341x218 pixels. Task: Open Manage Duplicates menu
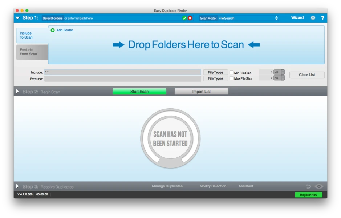pyautogui.click(x=167, y=186)
